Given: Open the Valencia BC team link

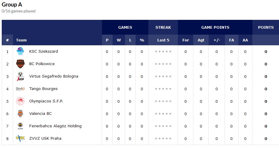Looking at the screenshot, I should coord(40,114).
